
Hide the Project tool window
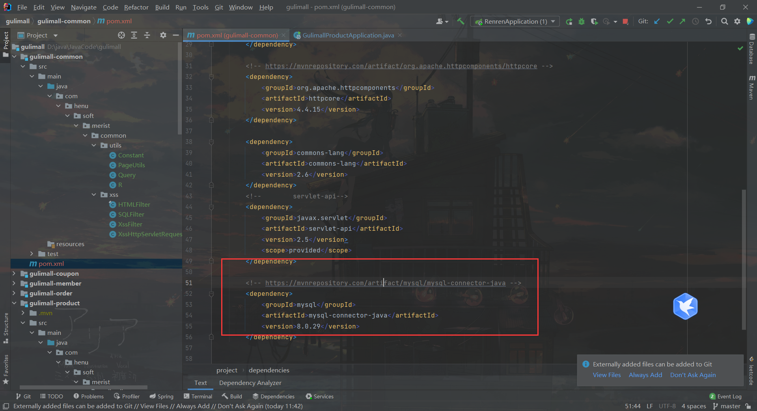[176, 35]
